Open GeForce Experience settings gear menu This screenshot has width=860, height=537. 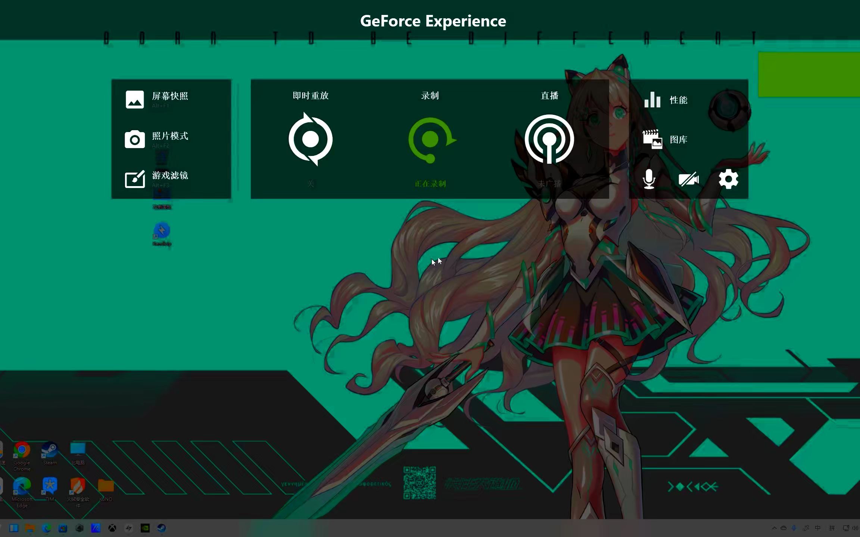(728, 179)
